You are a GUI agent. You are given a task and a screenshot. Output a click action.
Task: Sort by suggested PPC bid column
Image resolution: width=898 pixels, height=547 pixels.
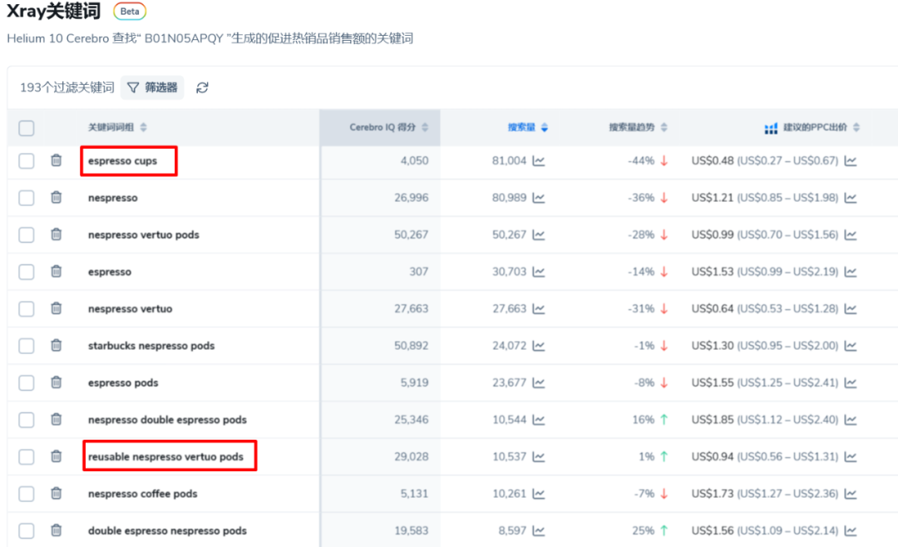pyautogui.click(x=856, y=127)
